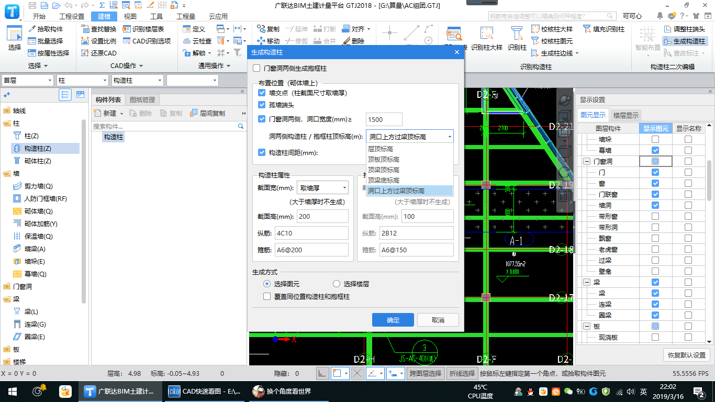Expand 生成柱边线 dropdown arrow
715x402 pixels.
(577, 53)
